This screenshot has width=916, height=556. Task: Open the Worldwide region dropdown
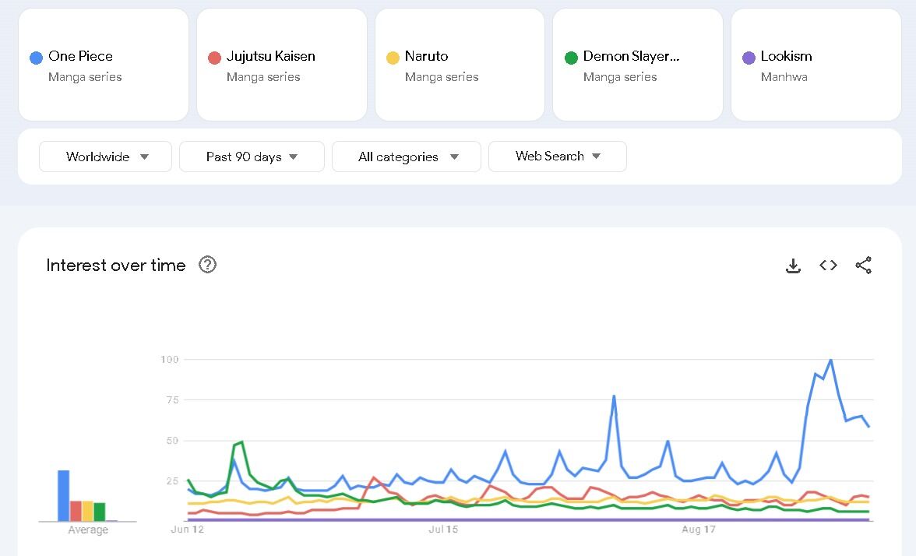click(105, 157)
